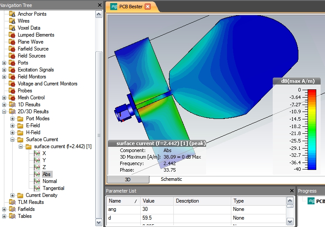
Task: Click the Z component result icon
Action: (x=37, y=167)
